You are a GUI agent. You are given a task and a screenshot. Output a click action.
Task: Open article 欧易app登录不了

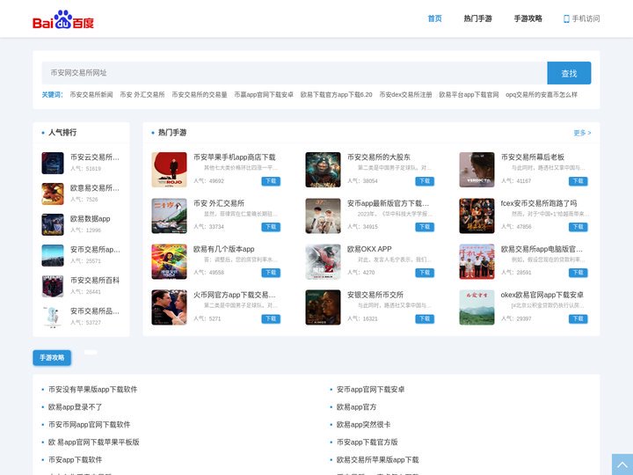[x=75, y=407]
